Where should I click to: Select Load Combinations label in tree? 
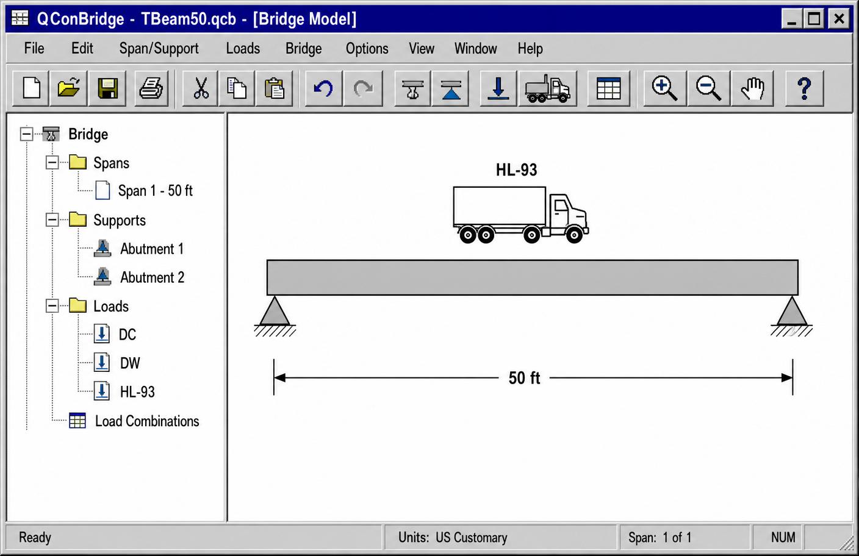click(147, 421)
